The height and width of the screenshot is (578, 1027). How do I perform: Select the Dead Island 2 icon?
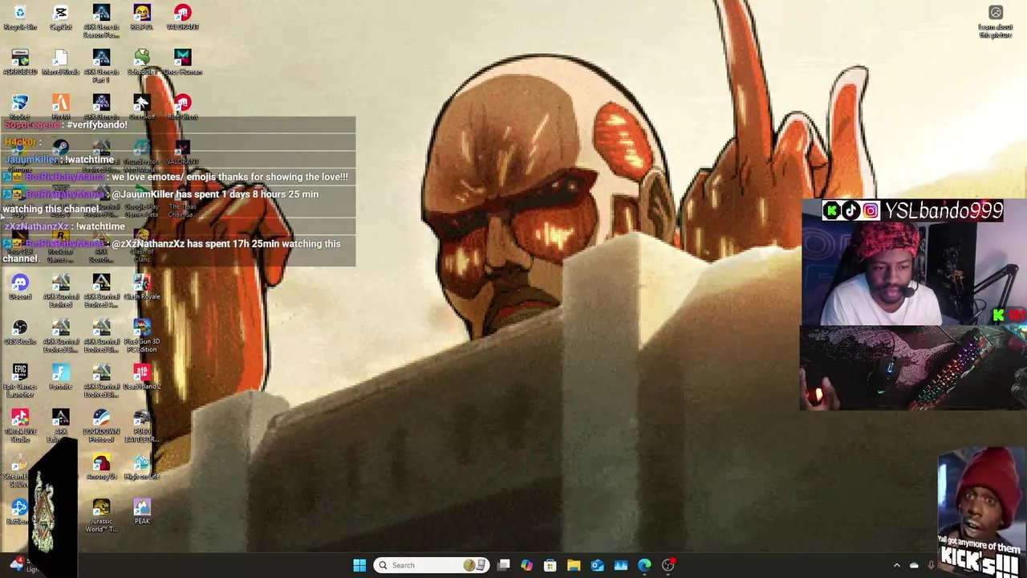point(142,377)
